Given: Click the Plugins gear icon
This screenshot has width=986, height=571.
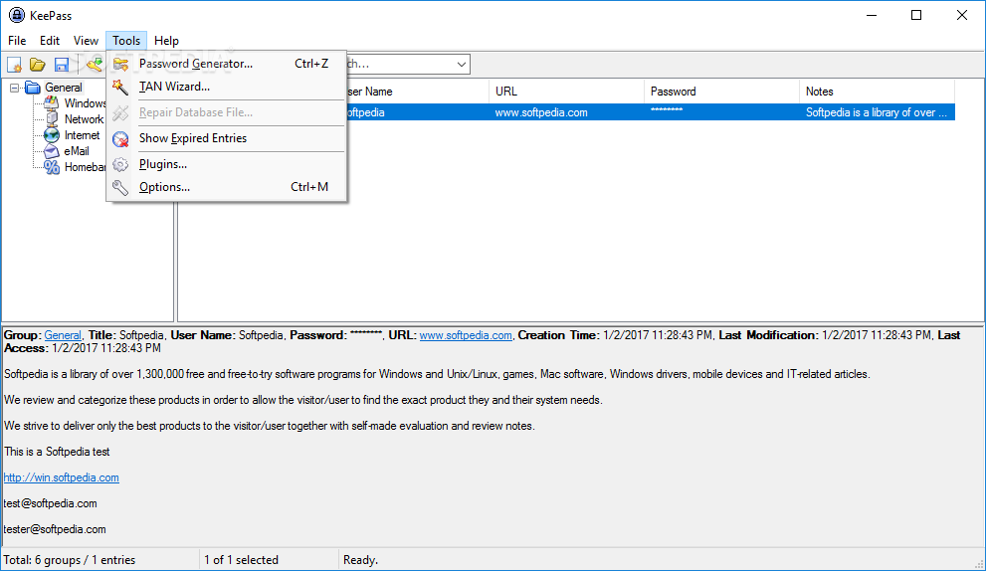Looking at the screenshot, I should tap(120, 164).
